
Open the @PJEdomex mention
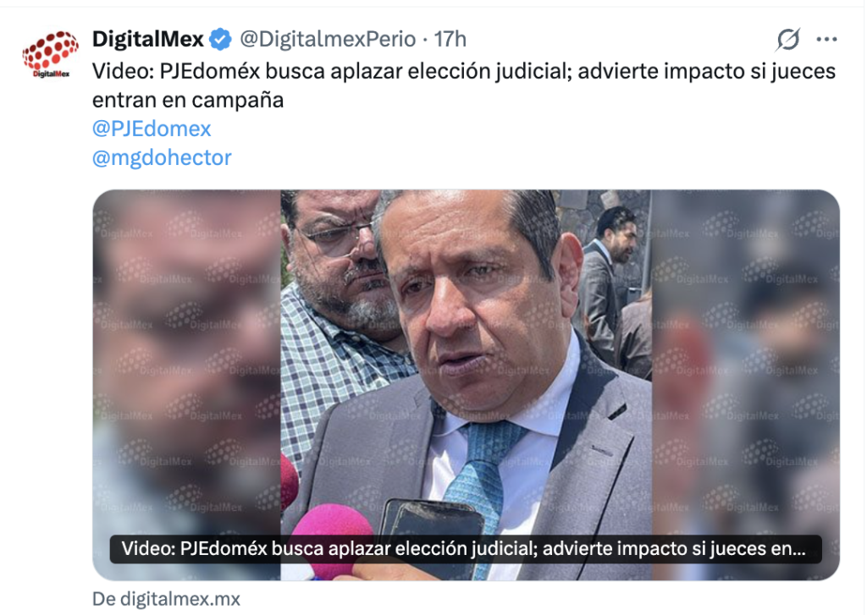point(152,129)
